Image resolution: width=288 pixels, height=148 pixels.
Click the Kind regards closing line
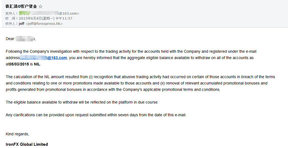17,134
